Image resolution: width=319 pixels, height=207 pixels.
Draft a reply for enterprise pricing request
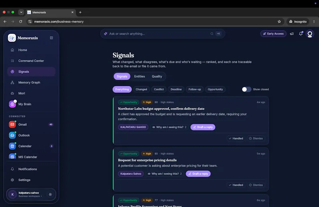[198, 174]
